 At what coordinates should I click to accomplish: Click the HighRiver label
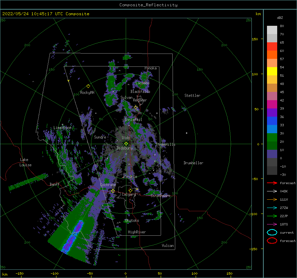point(137,232)
